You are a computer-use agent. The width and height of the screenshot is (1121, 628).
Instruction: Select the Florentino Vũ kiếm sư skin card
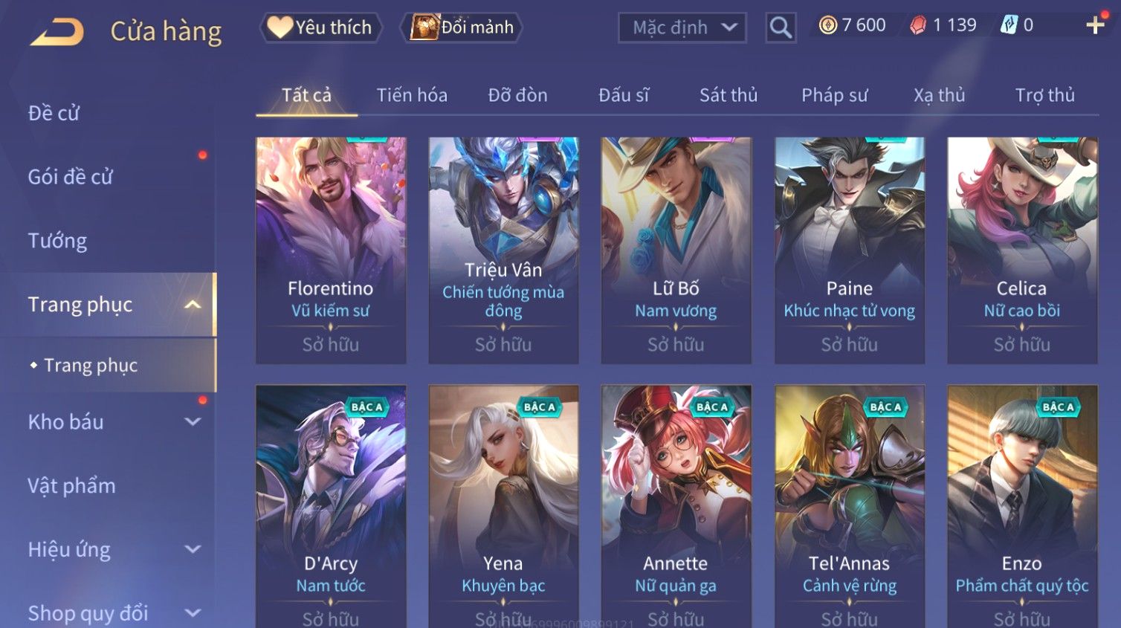[331, 250]
